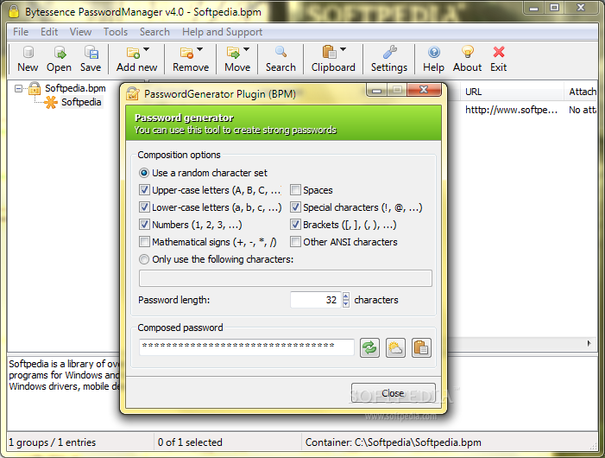Toggle the Numbers checkbox
The image size is (605, 458).
(x=144, y=225)
